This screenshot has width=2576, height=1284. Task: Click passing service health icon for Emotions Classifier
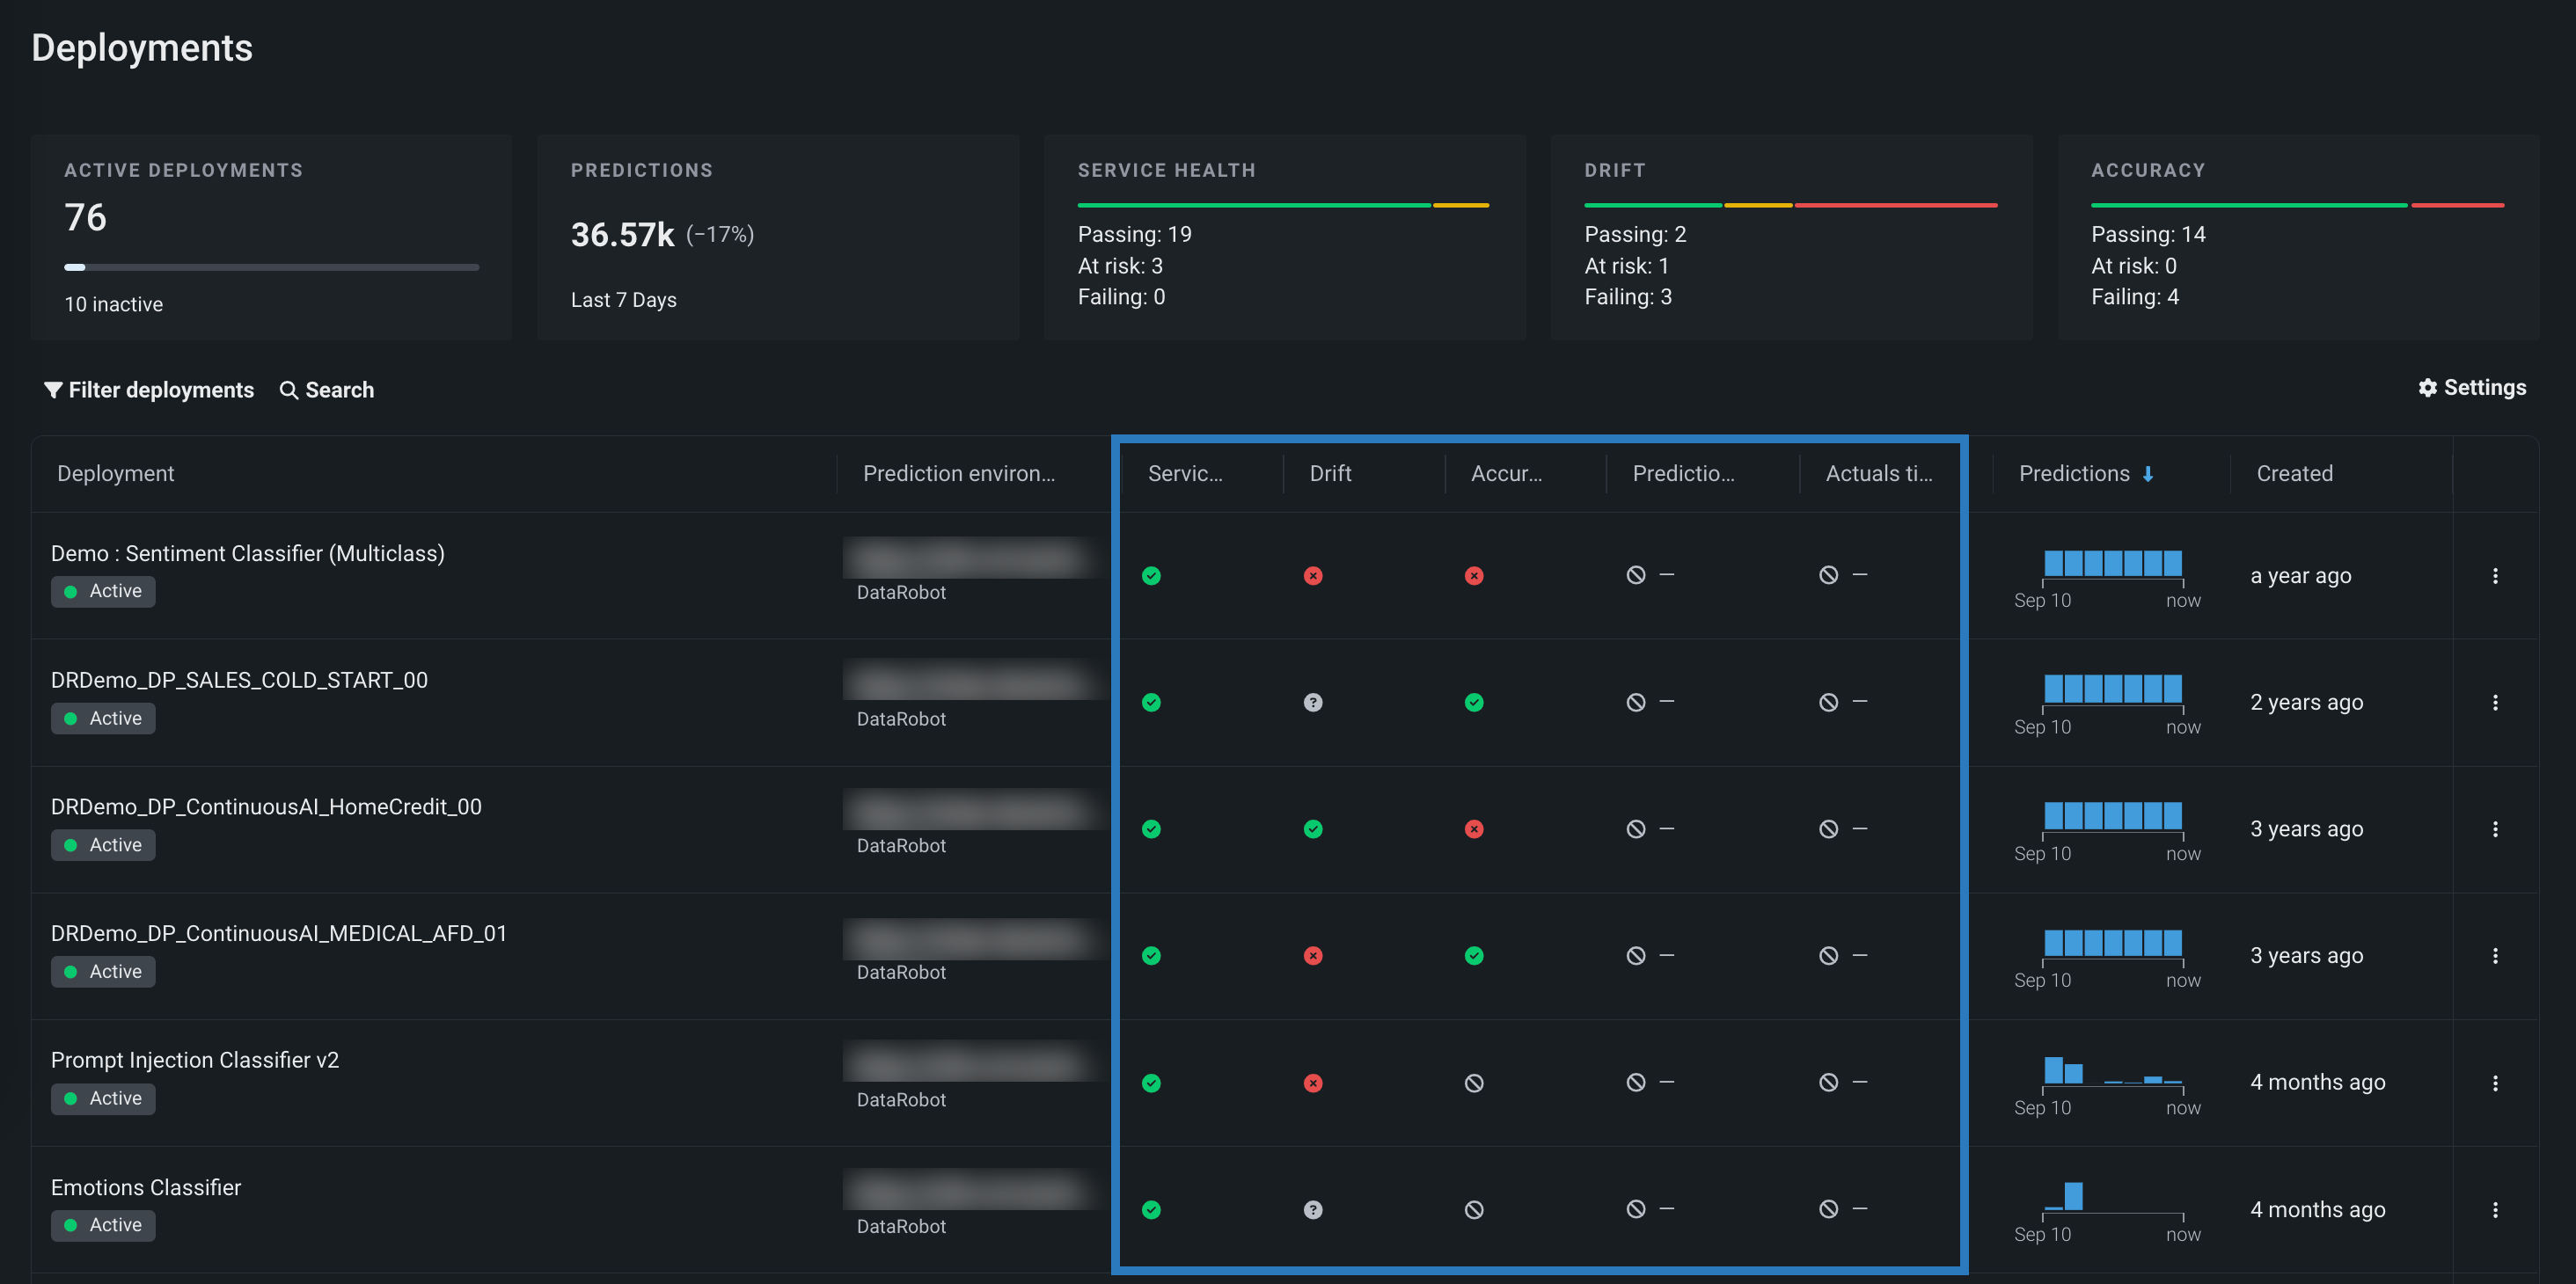(1151, 1210)
